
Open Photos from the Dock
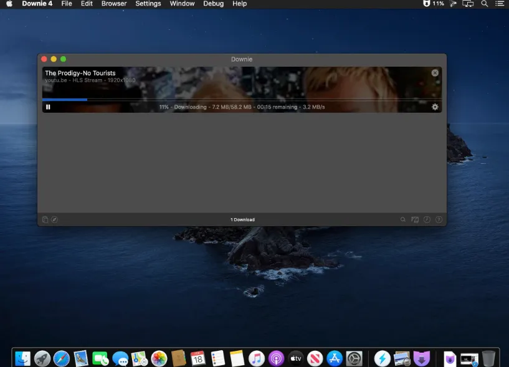[159, 358]
